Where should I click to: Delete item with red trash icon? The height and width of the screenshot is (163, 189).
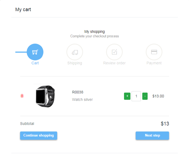point(22,96)
